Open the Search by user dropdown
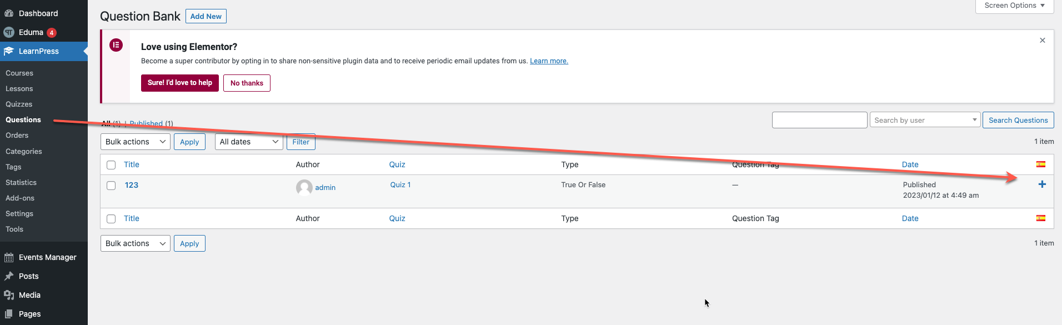The height and width of the screenshot is (325, 1062). pos(925,120)
